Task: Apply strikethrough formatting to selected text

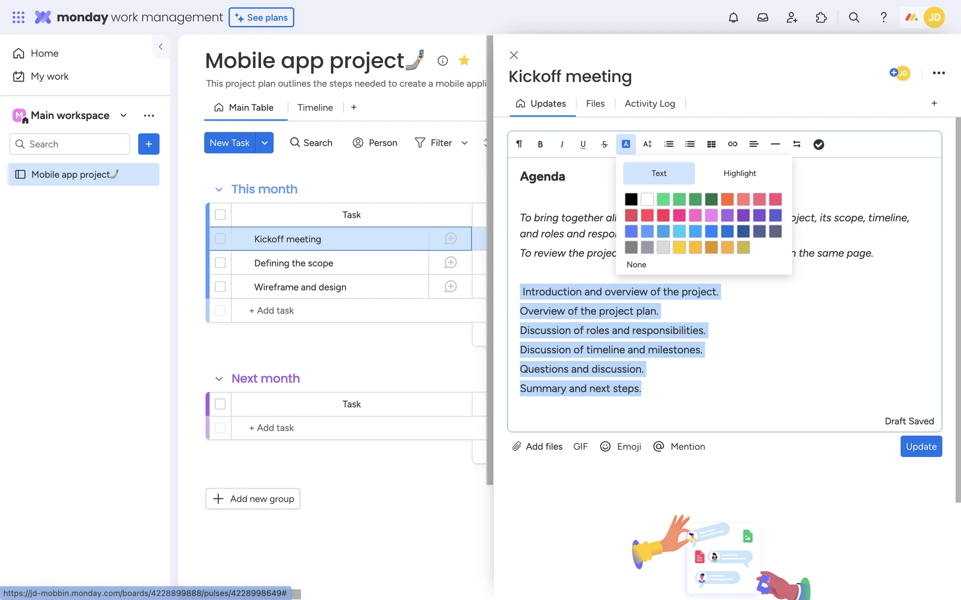Action: 604,144
